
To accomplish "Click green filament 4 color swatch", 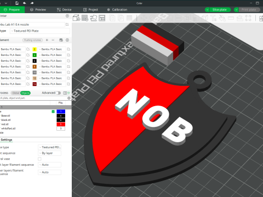I will pyautogui.click(x=35, y=55).
